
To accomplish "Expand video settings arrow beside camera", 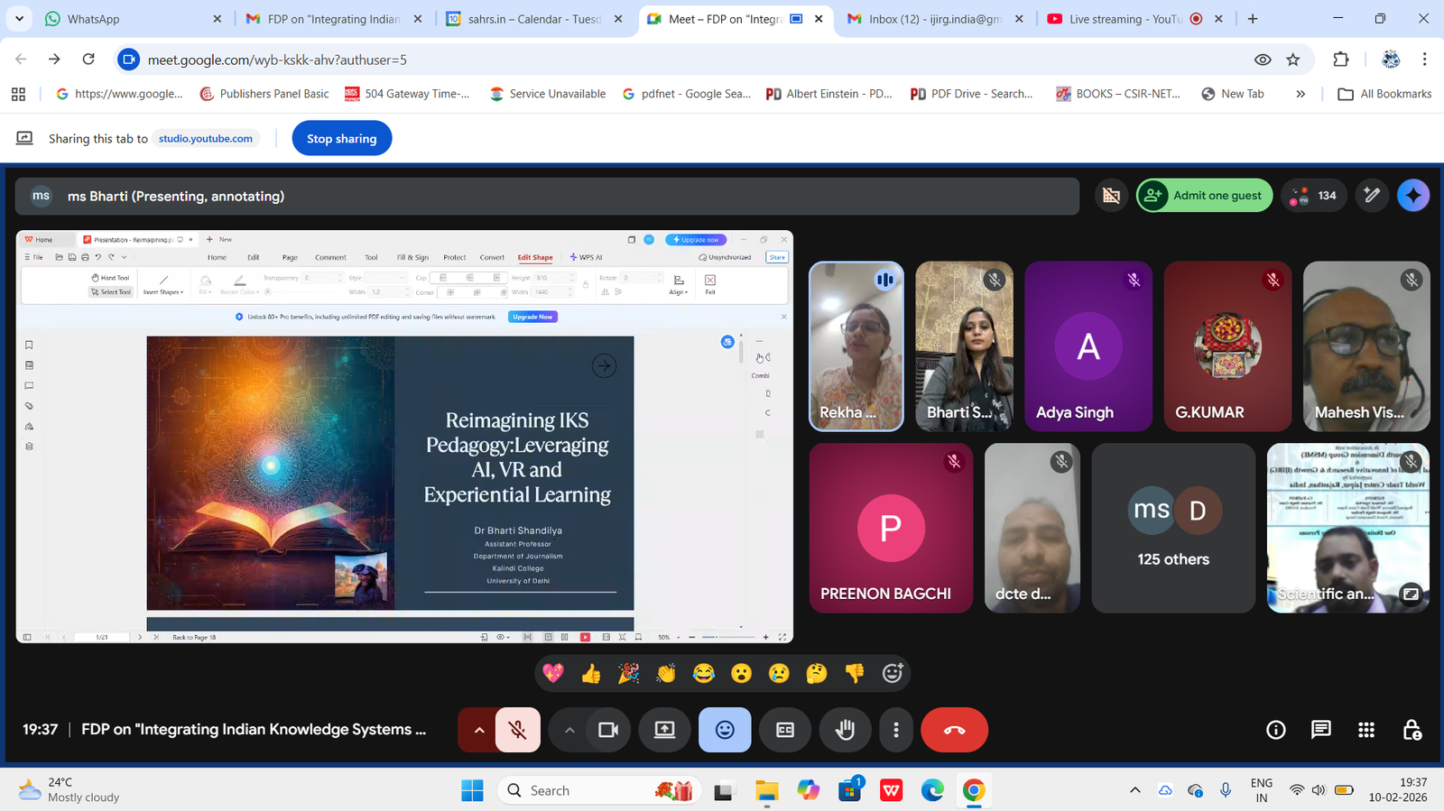I will pos(569,730).
